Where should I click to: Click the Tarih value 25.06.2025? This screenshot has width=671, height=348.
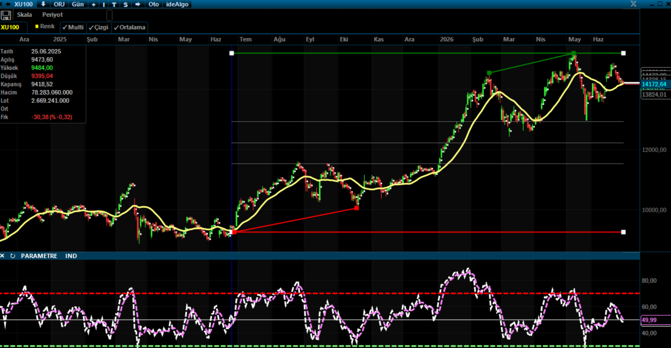[x=46, y=51]
